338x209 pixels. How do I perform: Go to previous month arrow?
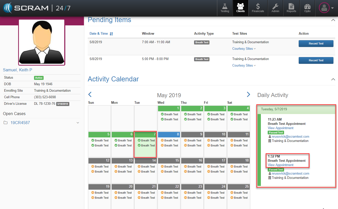click(x=90, y=94)
